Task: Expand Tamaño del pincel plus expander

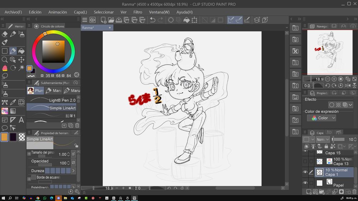Action: click(x=29, y=154)
